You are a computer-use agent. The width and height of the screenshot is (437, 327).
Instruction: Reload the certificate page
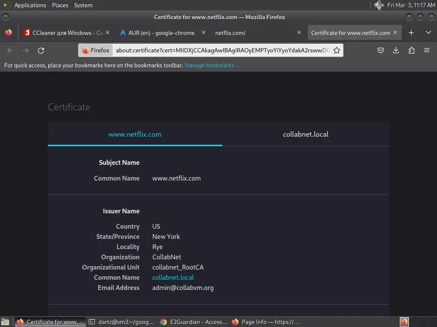[41, 50]
